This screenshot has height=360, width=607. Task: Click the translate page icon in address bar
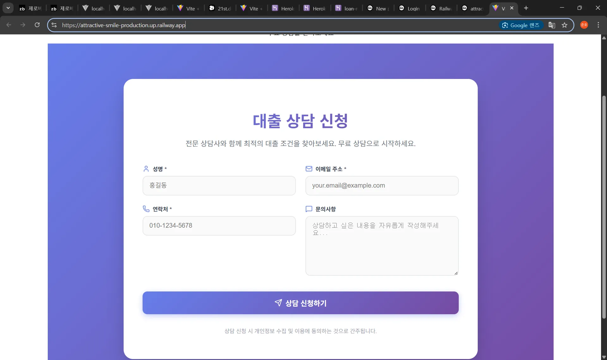tap(552, 25)
